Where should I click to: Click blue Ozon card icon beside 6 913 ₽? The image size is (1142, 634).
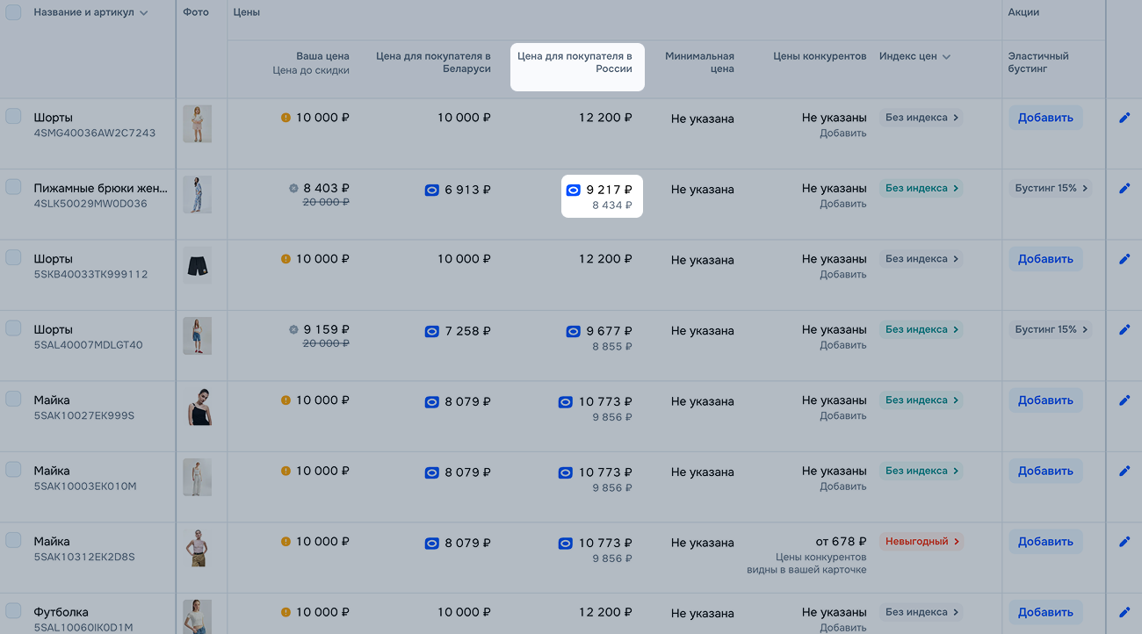(431, 190)
